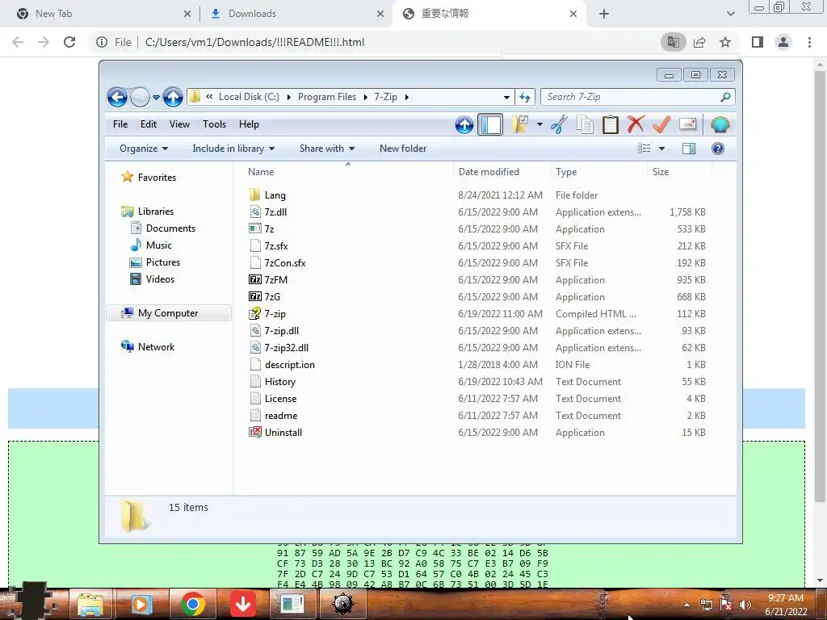This screenshot has height=620, width=827.
Task: Select the descript.ion file
Action: coord(290,365)
